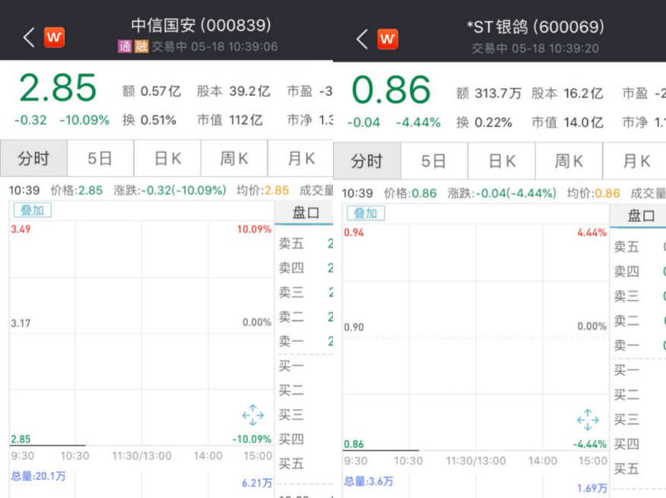Tap 股本 16.2亿 value
The height and width of the screenshot is (498, 666).
pyautogui.click(x=567, y=93)
